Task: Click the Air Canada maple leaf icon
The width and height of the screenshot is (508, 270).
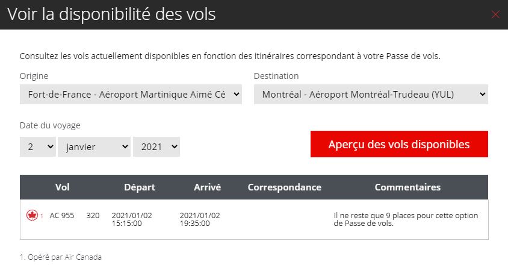Action: (x=32, y=215)
